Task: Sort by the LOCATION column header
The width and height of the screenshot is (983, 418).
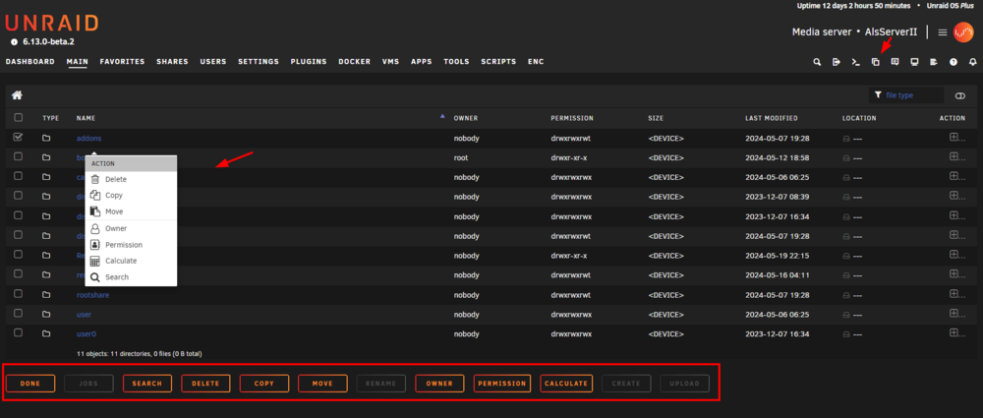Action: click(x=859, y=118)
